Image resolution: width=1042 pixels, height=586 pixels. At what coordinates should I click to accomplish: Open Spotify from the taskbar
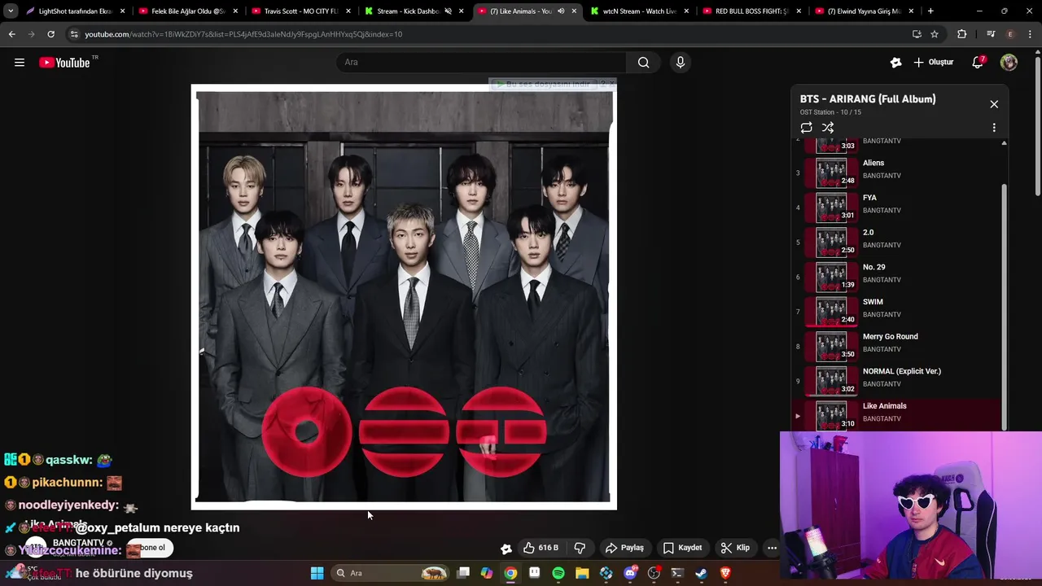558,573
